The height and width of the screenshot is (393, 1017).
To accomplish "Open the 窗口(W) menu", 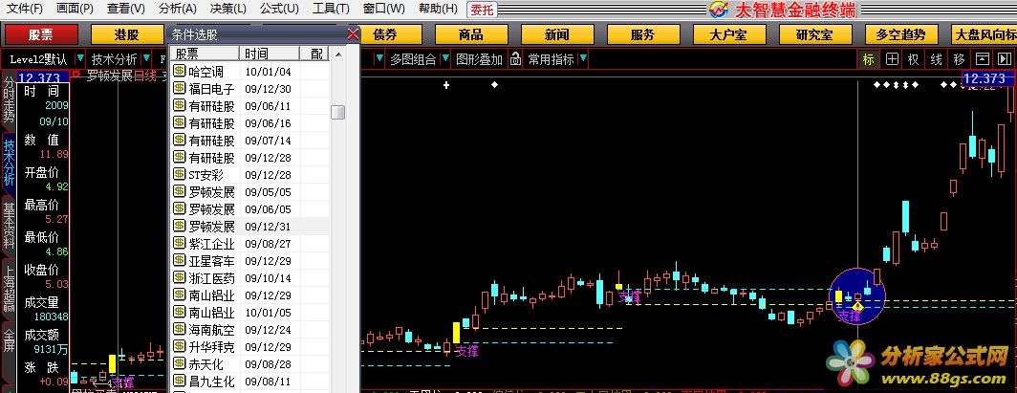I will 384,9.
